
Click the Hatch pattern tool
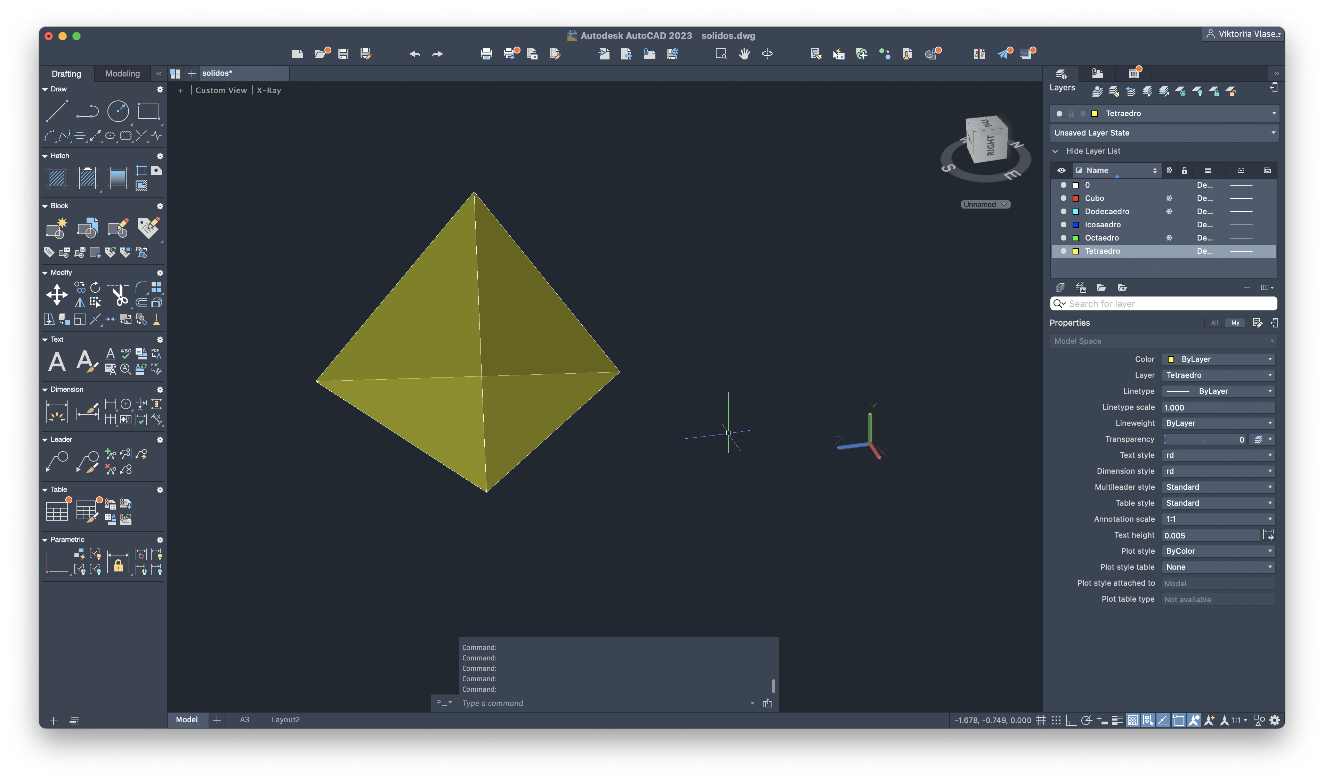click(57, 178)
